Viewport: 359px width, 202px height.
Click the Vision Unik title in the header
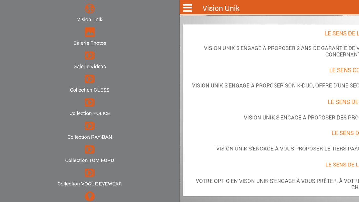(x=221, y=8)
